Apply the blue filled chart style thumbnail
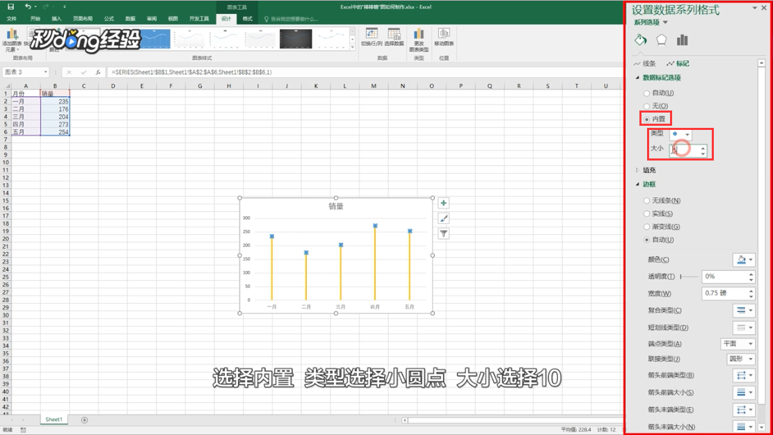This screenshot has height=435, width=773. 156,38
